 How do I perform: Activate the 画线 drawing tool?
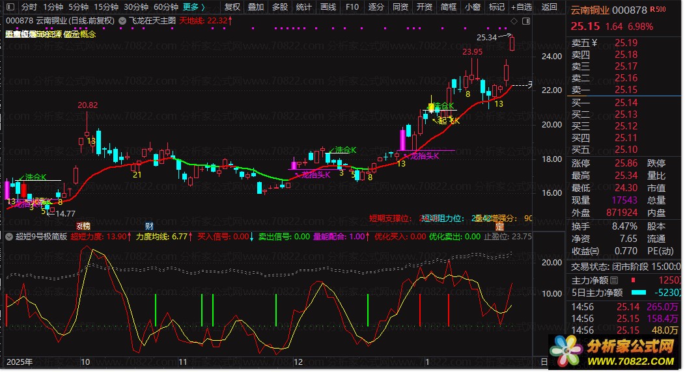coord(328,7)
